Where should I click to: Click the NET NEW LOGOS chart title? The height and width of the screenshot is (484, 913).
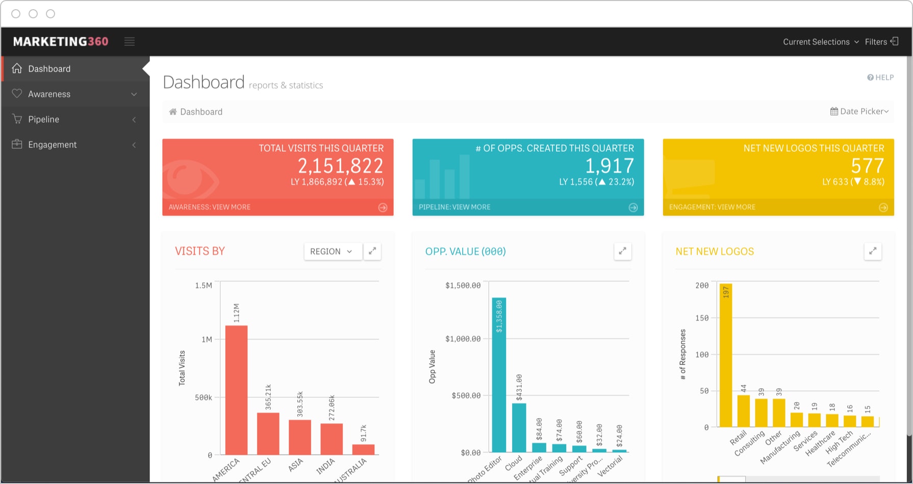pos(715,251)
